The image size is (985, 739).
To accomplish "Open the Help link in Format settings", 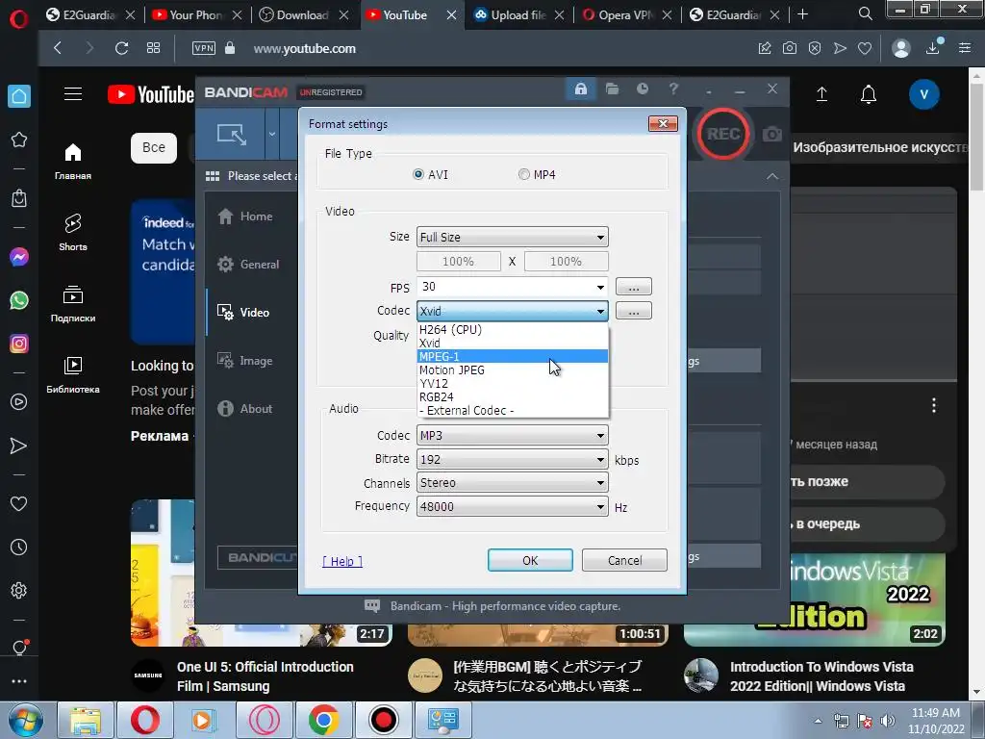I will pos(342,561).
